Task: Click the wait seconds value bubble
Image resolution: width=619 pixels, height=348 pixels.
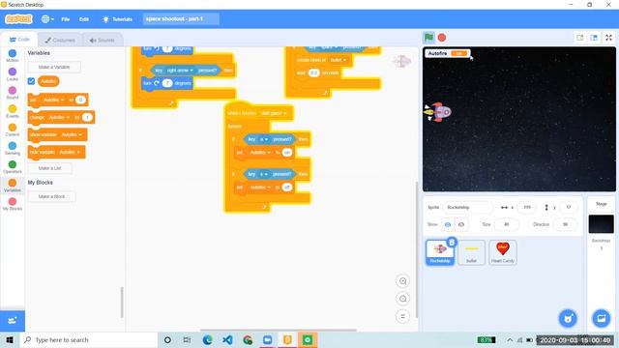Action: pos(313,73)
